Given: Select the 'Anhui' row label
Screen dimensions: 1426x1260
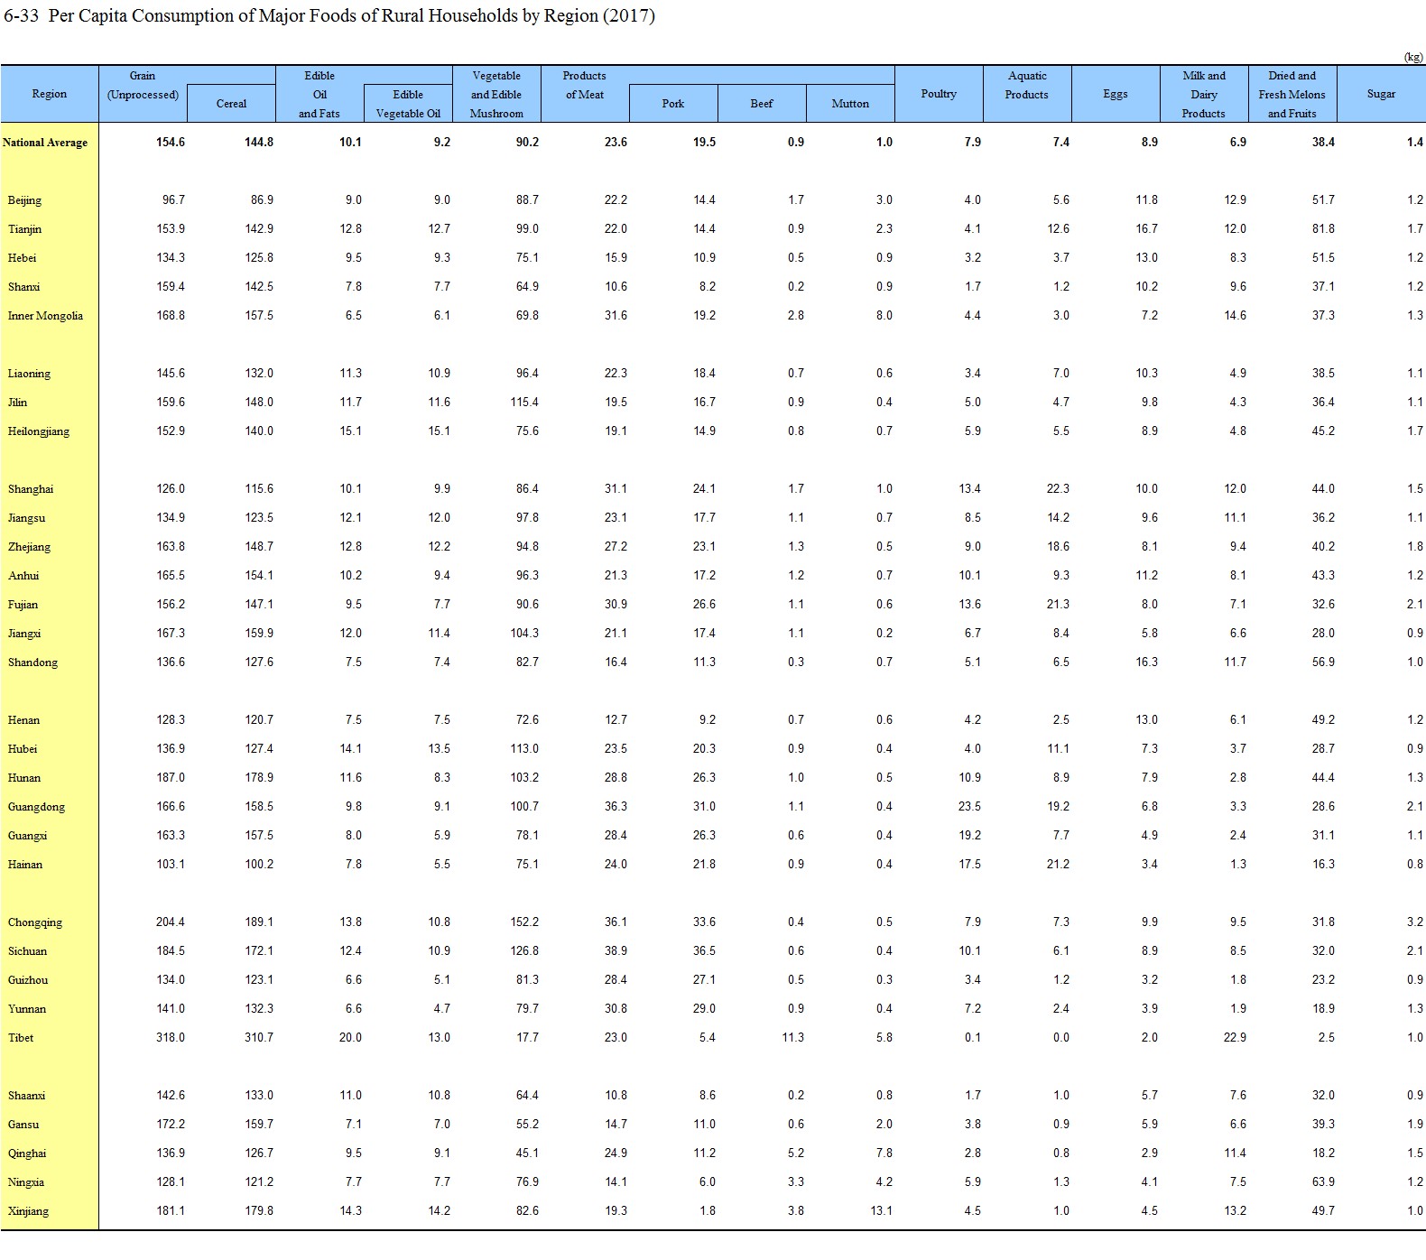Looking at the screenshot, I should (23, 576).
